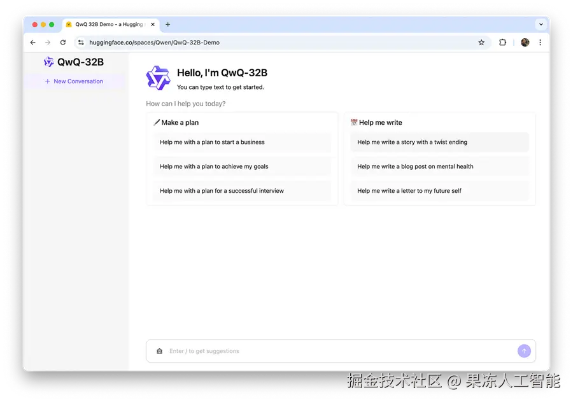Choose 'plan to achieve my goals' prompt
The width and height of the screenshot is (573, 402).
tap(243, 167)
